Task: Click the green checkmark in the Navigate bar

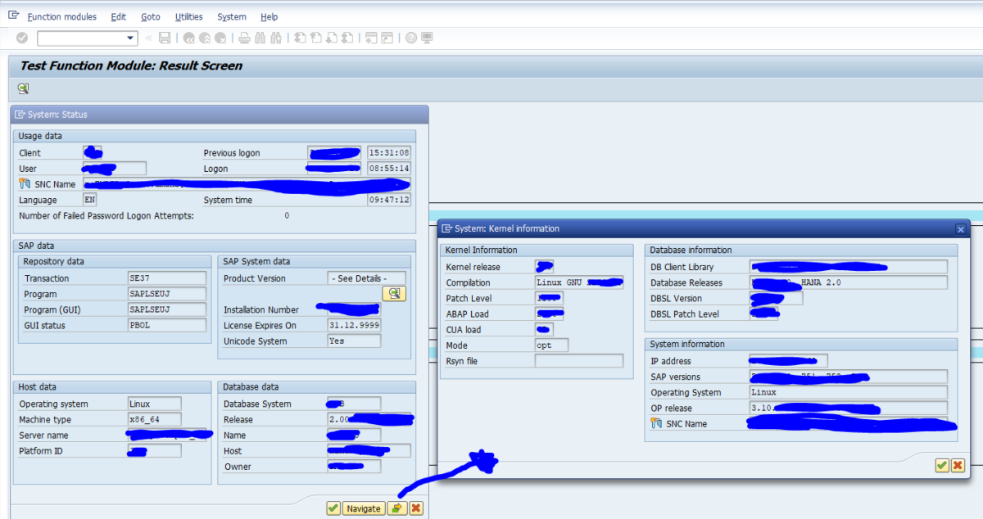Action: pos(333,508)
